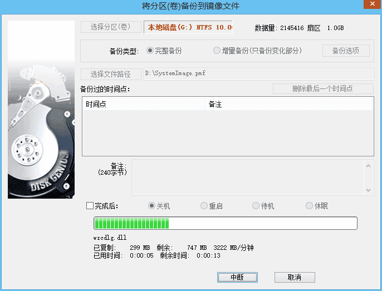Choose the 重启 radio button
382x291 pixels.
(x=204, y=206)
